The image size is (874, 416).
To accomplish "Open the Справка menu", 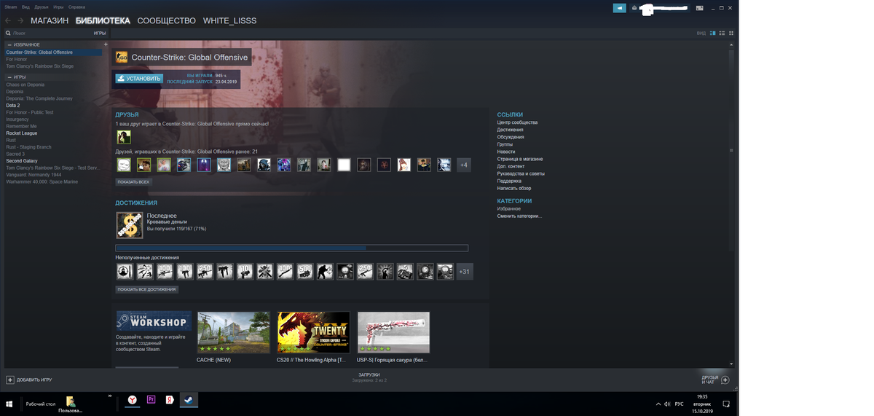I will point(76,7).
